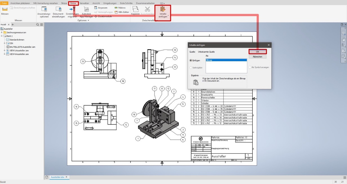Click Zoom All in navigation bar
The image size is (347, 184).
coord(343,51)
